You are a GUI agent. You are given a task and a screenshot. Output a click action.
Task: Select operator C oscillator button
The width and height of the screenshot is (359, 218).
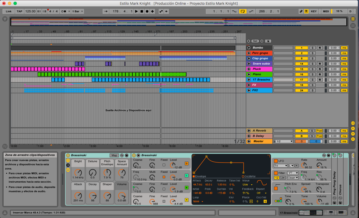187,175
